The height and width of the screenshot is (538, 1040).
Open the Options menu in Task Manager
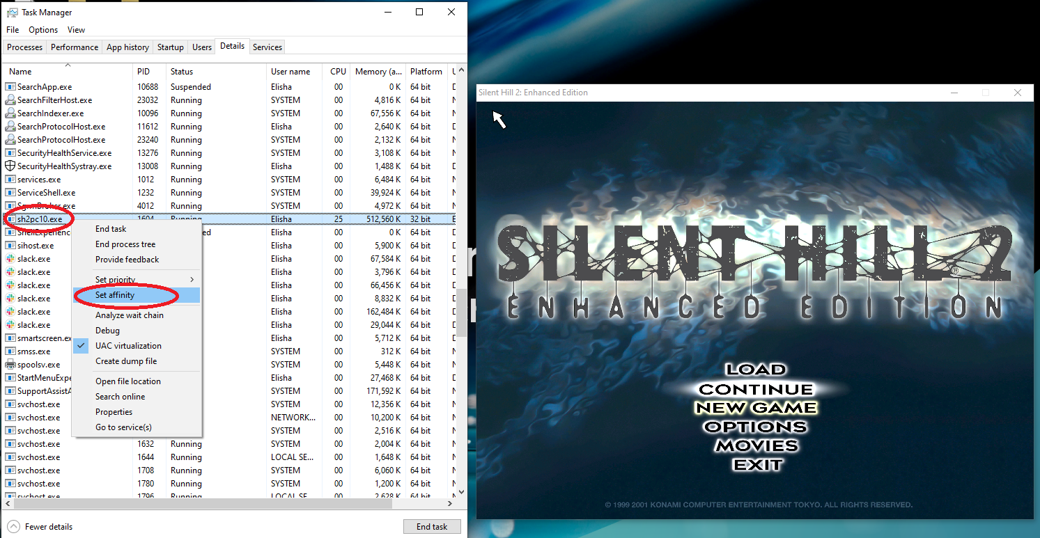point(43,30)
